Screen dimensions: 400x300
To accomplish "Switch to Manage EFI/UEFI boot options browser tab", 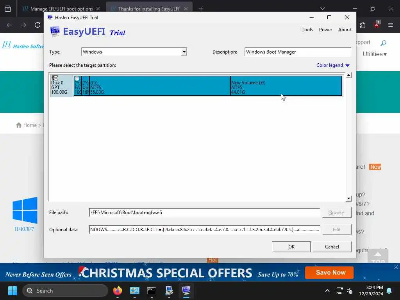I will point(61,9).
